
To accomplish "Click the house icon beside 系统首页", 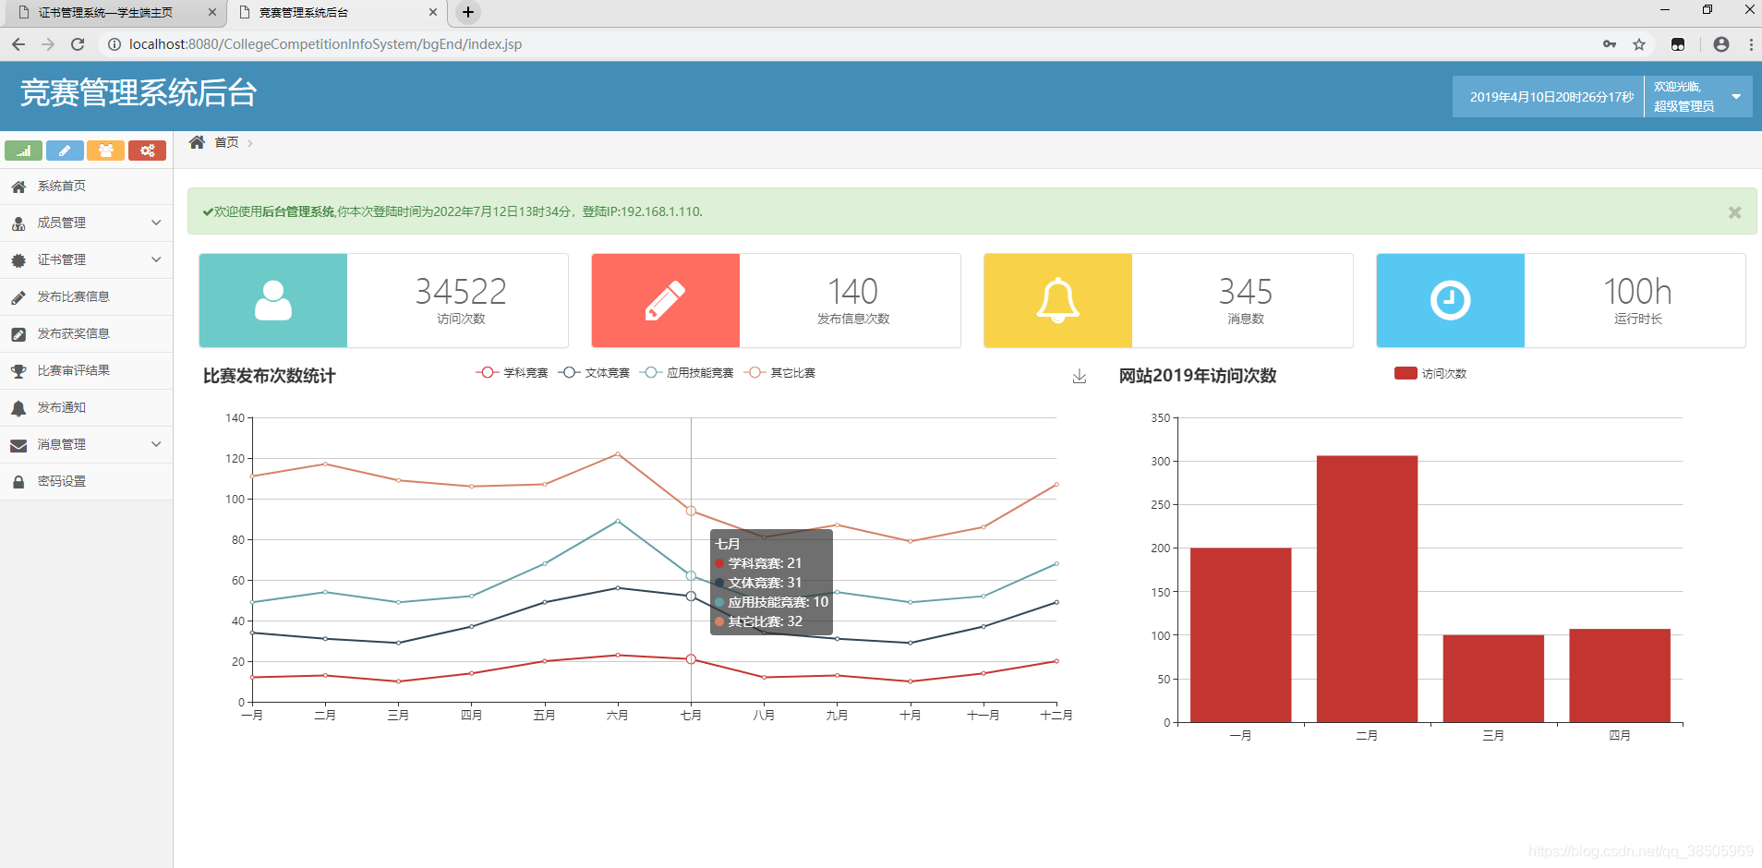I will (x=18, y=187).
